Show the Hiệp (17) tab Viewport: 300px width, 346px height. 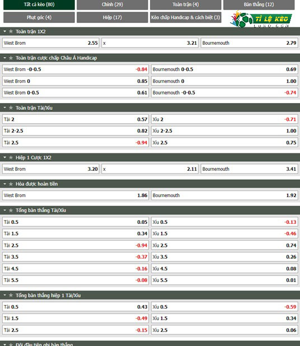(x=112, y=17)
